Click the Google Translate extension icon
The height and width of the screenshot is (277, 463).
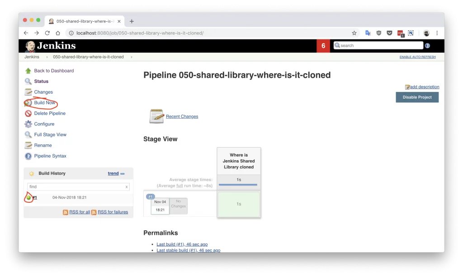point(368,33)
